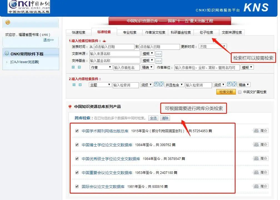Screen dimensions: 280x200
Task: Open the 中国重要会议论文全文数据库 link
Action: coord(107,173)
